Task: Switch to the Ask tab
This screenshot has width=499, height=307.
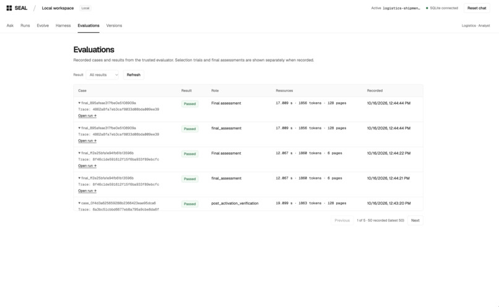Action: (x=10, y=25)
